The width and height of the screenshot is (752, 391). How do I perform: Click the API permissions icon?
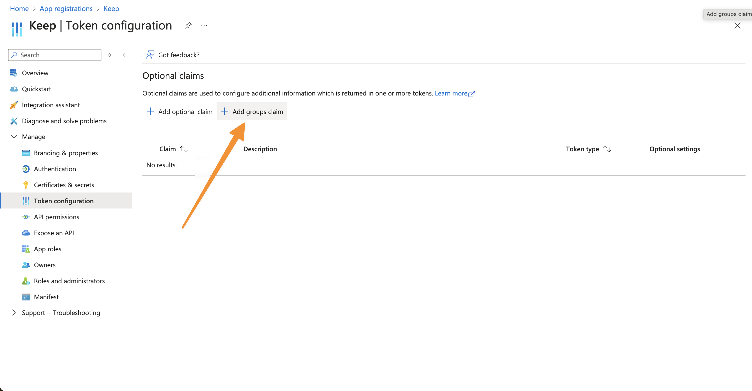point(26,217)
